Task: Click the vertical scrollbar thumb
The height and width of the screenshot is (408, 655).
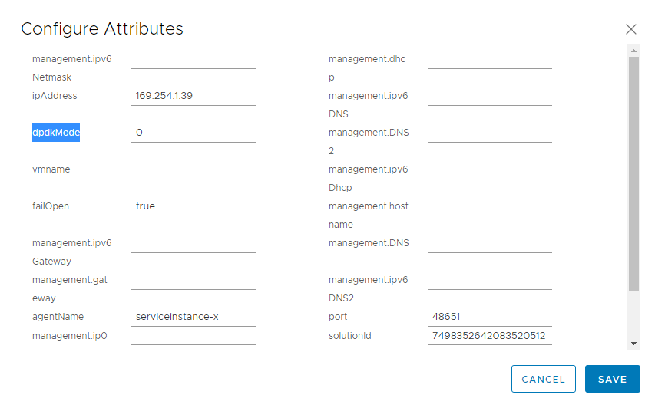Action: click(x=633, y=173)
